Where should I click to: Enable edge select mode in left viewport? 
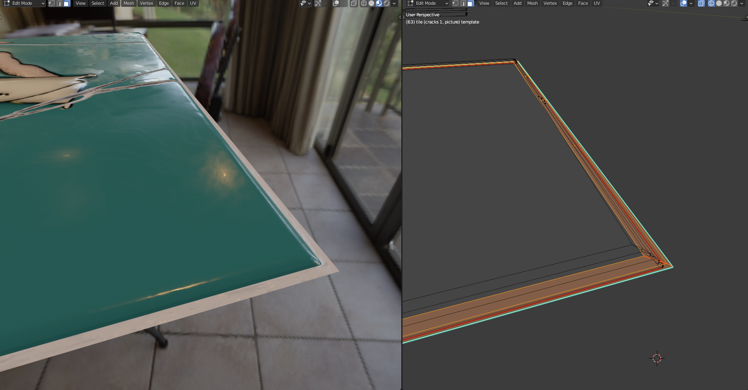(59, 3)
